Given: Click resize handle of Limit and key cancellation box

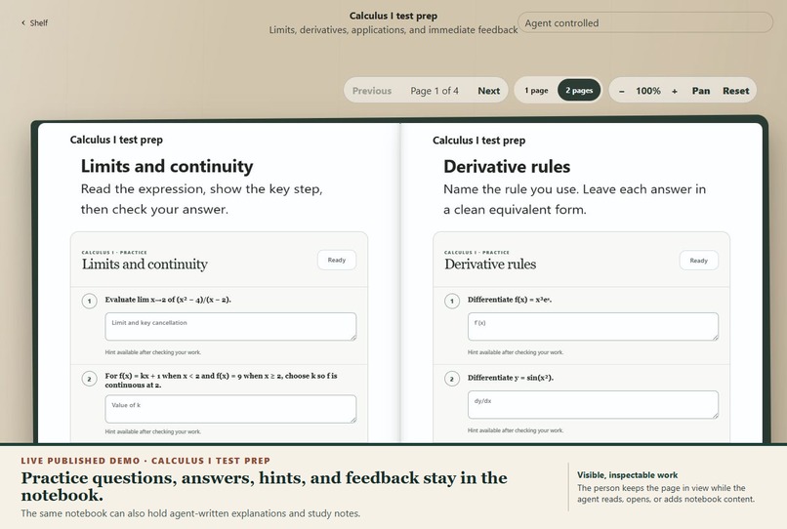Looking at the screenshot, I should click(353, 338).
